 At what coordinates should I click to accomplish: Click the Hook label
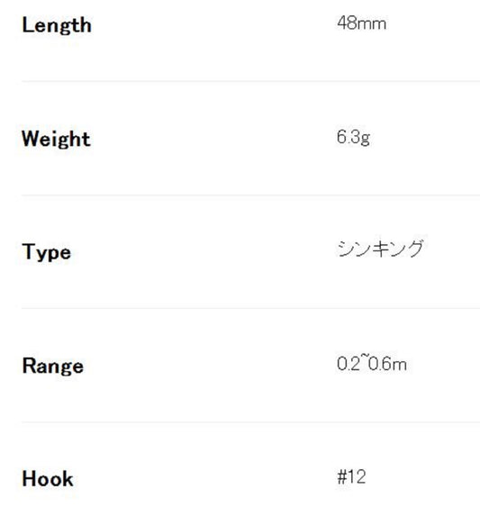pos(48,478)
